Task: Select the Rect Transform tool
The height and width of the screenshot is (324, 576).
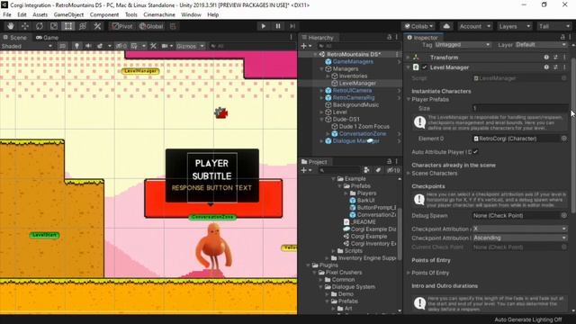Action: point(68,26)
